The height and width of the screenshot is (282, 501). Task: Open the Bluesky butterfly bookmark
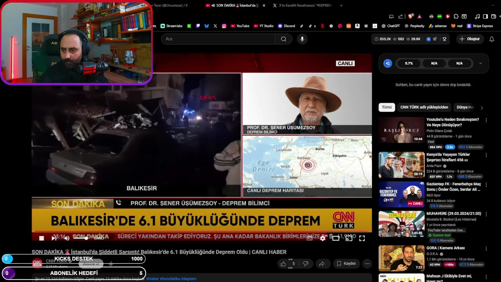click(207, 26)
